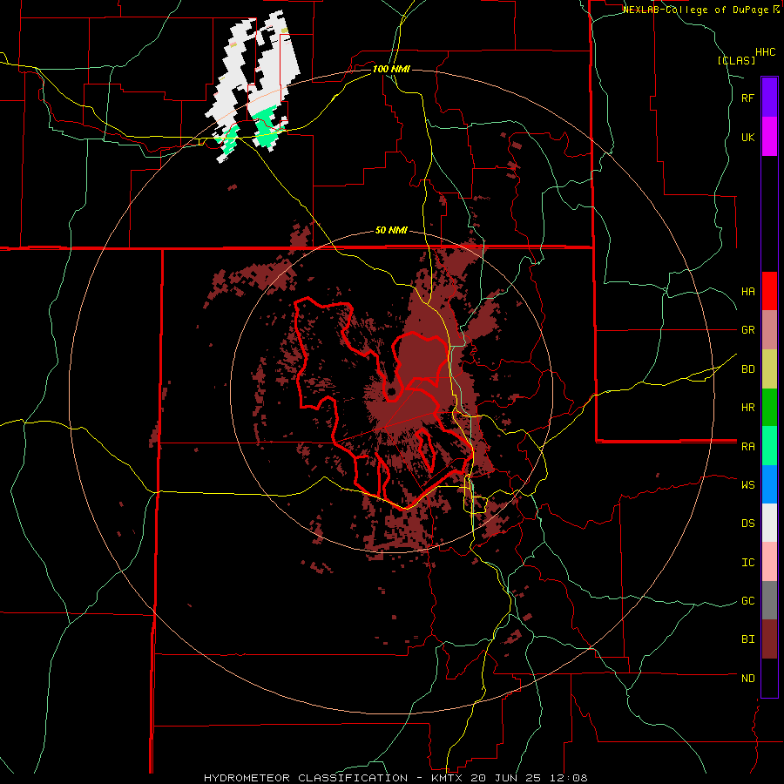
Task: Click the WS legend label
Action: pyautogui.click(x=747, y=485)
